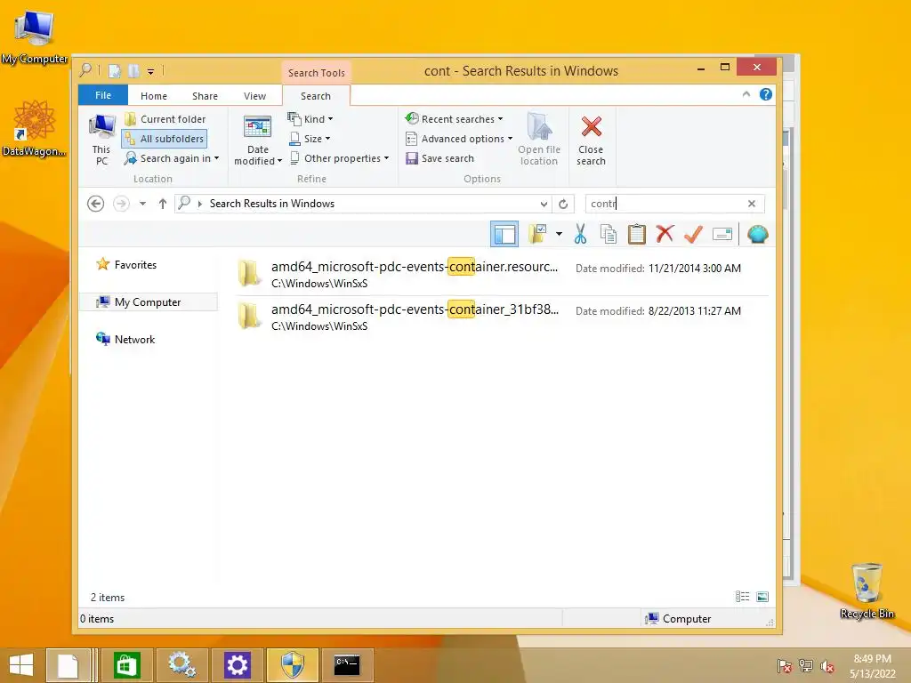This screenshot has height=683, width=911.
Task: Switch to the Home ribbon tab
Action: (x=154, y=96)
